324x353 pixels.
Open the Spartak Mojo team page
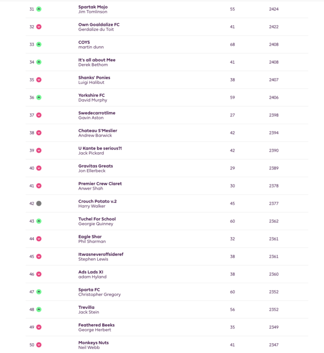[93, 7]
